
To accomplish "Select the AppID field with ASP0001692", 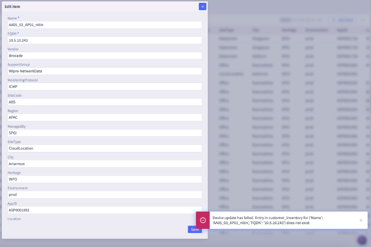I will [x=104, y=210].
